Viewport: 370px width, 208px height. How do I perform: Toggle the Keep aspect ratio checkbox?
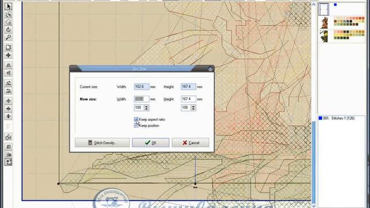tap(136, 120)
